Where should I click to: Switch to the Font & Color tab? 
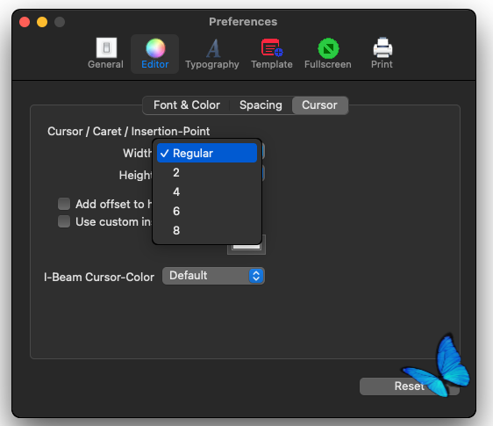187,105
